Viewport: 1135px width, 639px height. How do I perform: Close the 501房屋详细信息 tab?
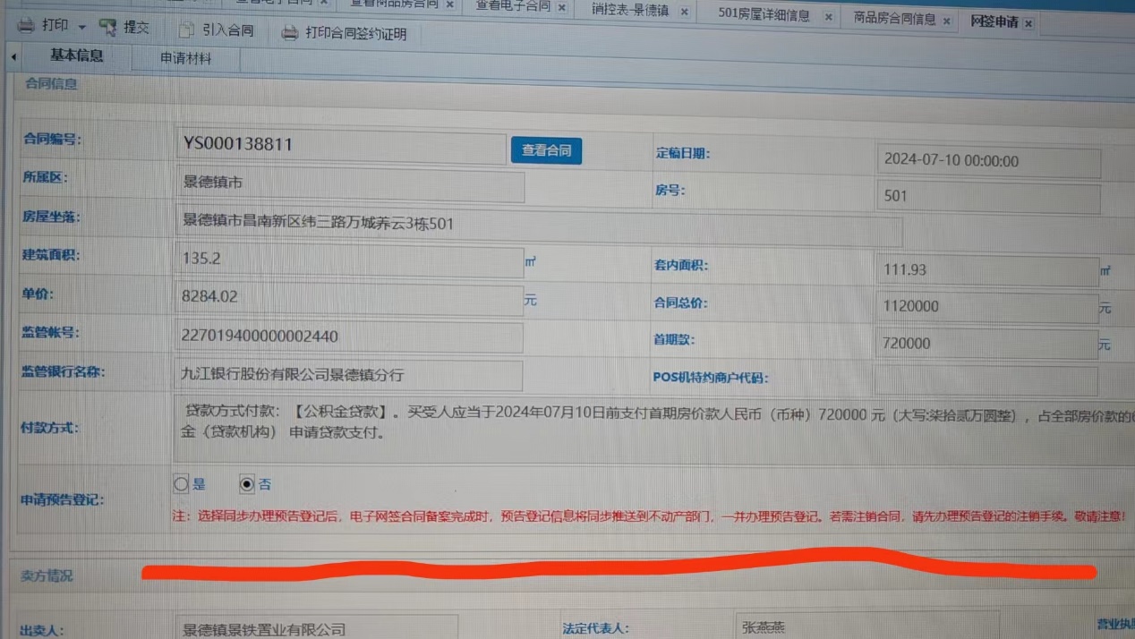pos(828,17)
